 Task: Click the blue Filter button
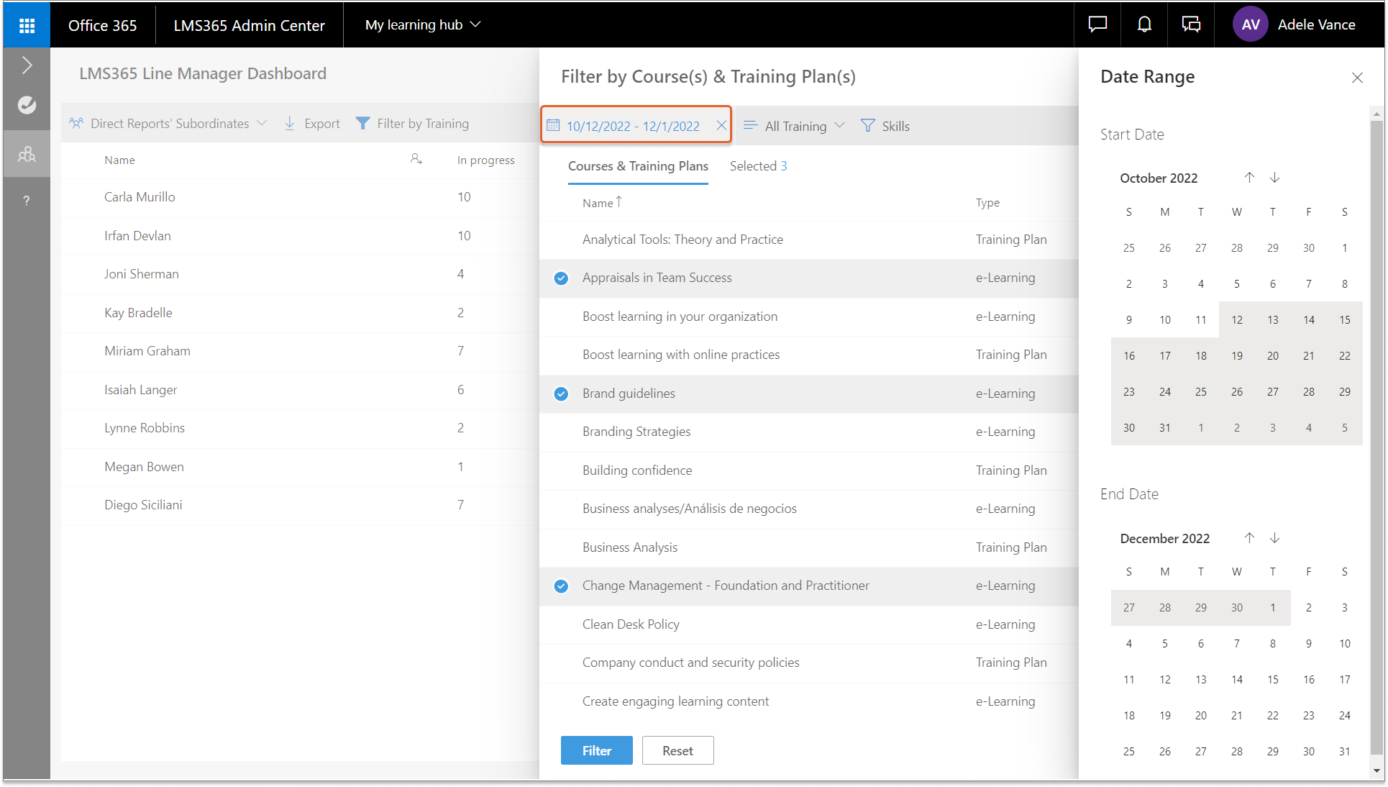(596, 750)
